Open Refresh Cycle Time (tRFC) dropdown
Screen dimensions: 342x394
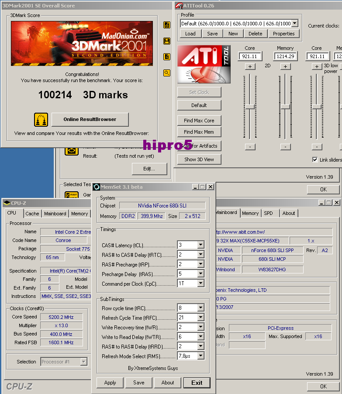pyautogui.click(x=200, y=318)
